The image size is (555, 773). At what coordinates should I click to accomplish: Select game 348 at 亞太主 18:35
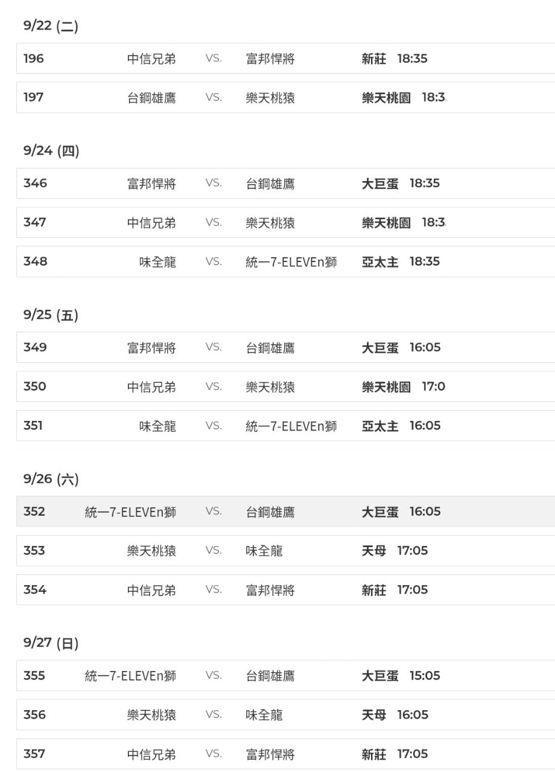pos(286,261)
